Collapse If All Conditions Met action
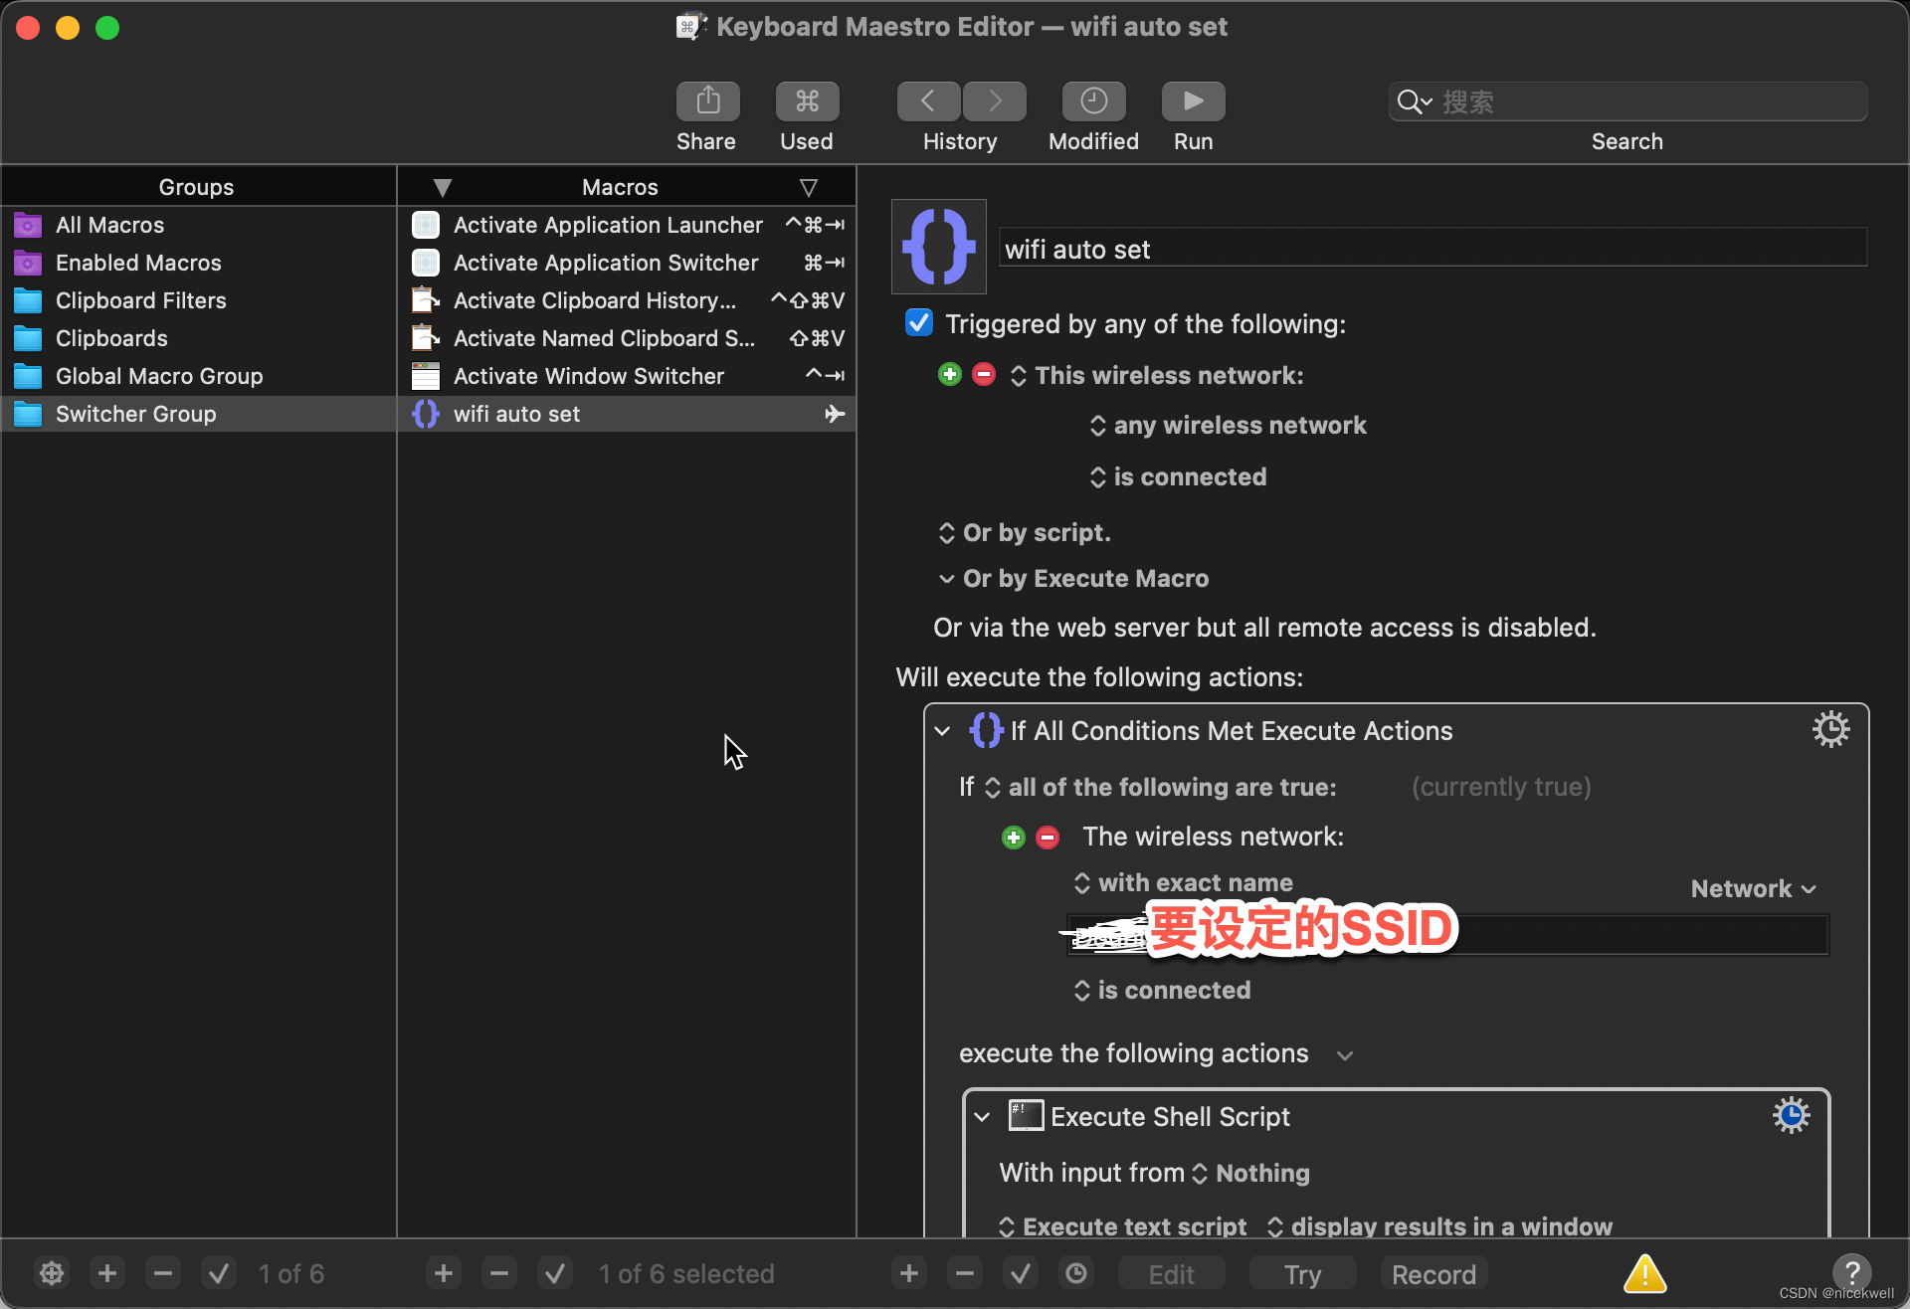Screen dimensions: 1910x1309 (942, 731)
